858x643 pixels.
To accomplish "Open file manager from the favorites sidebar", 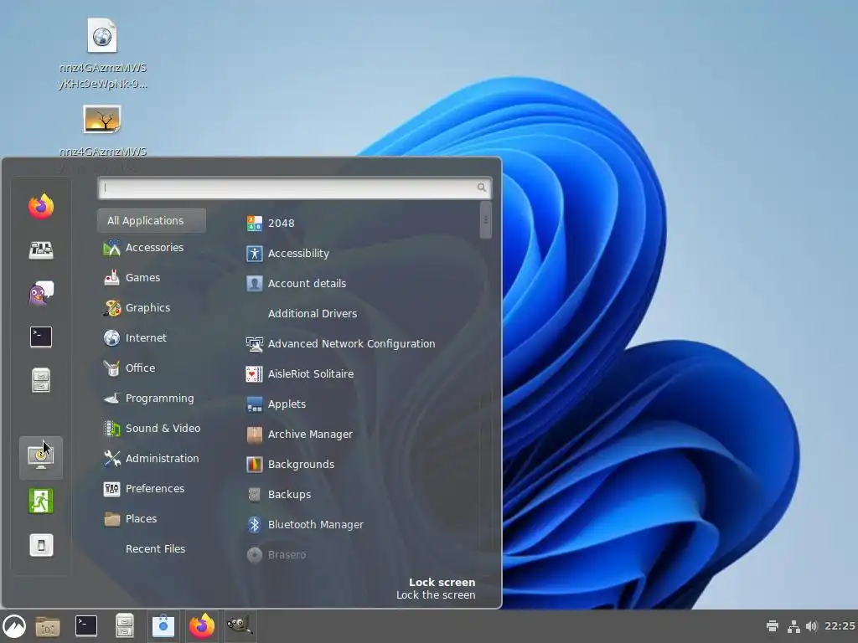I will pyautogui.click(x=41, y=381).
